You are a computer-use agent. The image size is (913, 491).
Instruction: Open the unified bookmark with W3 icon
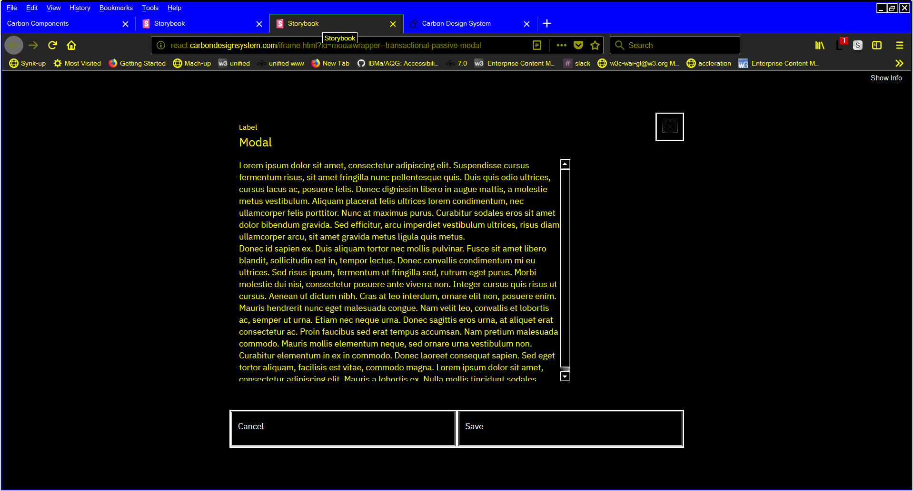click(x=234, y=63)
